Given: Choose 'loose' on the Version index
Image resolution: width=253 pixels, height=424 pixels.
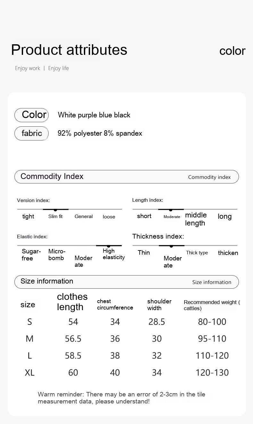Looking at the screenshot, I should [109, 217].
